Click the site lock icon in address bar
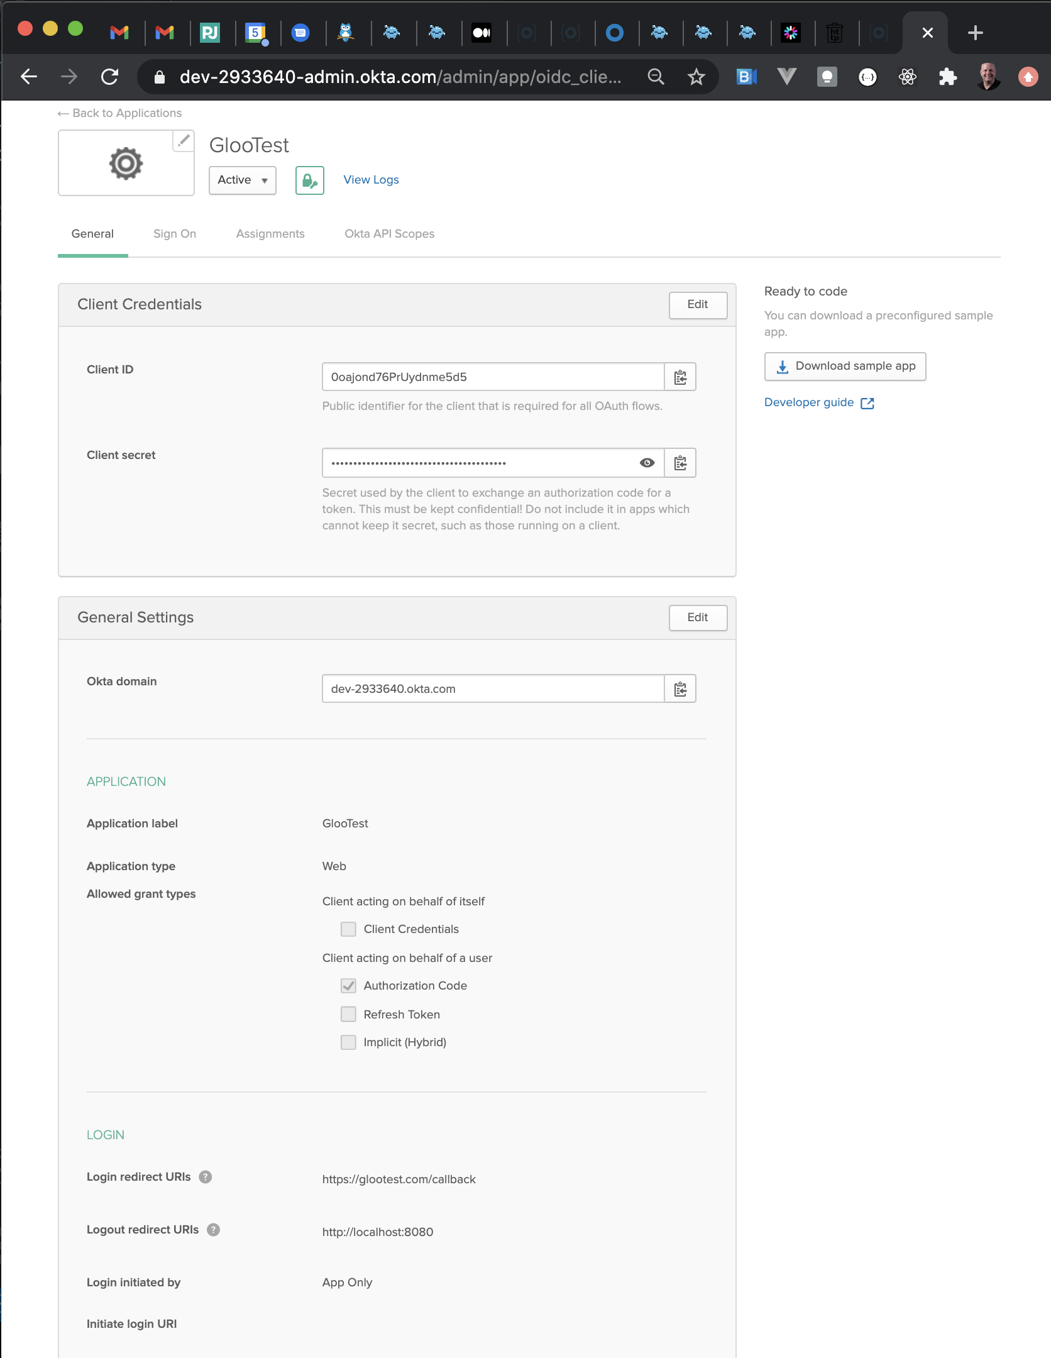 coord(160,77)
